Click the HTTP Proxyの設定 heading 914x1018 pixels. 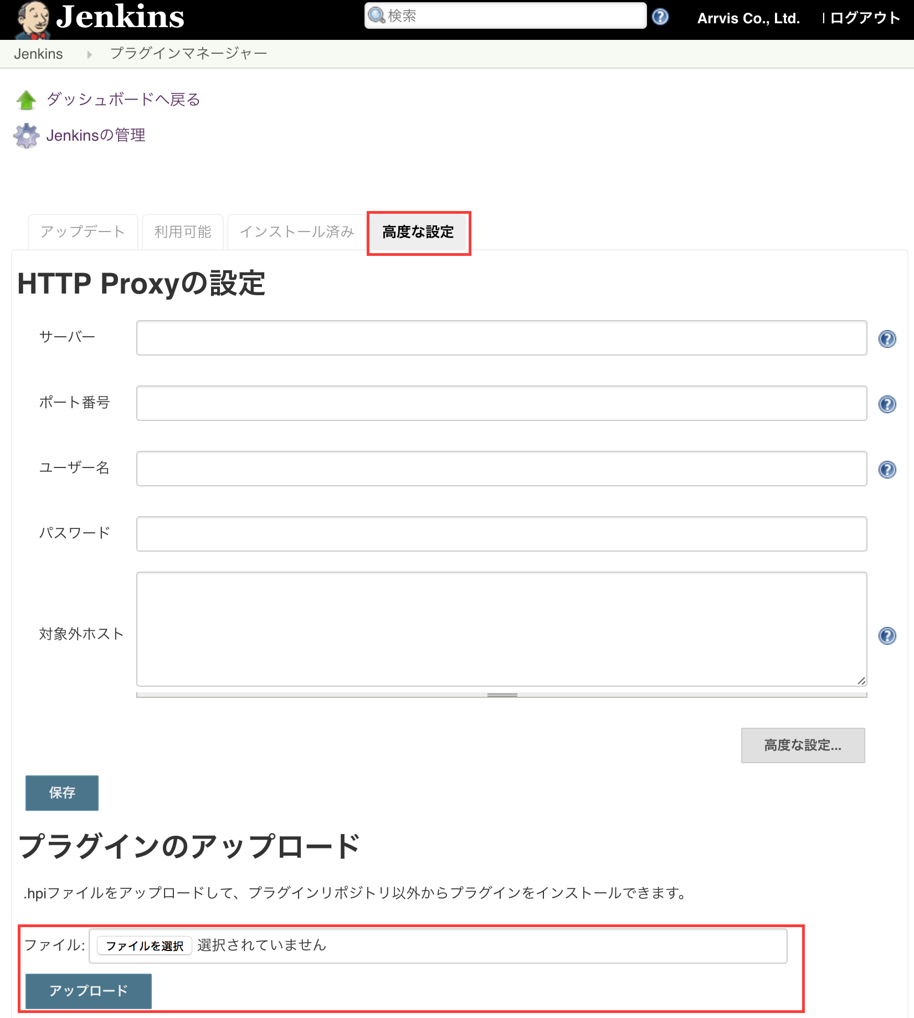(141, 284)
